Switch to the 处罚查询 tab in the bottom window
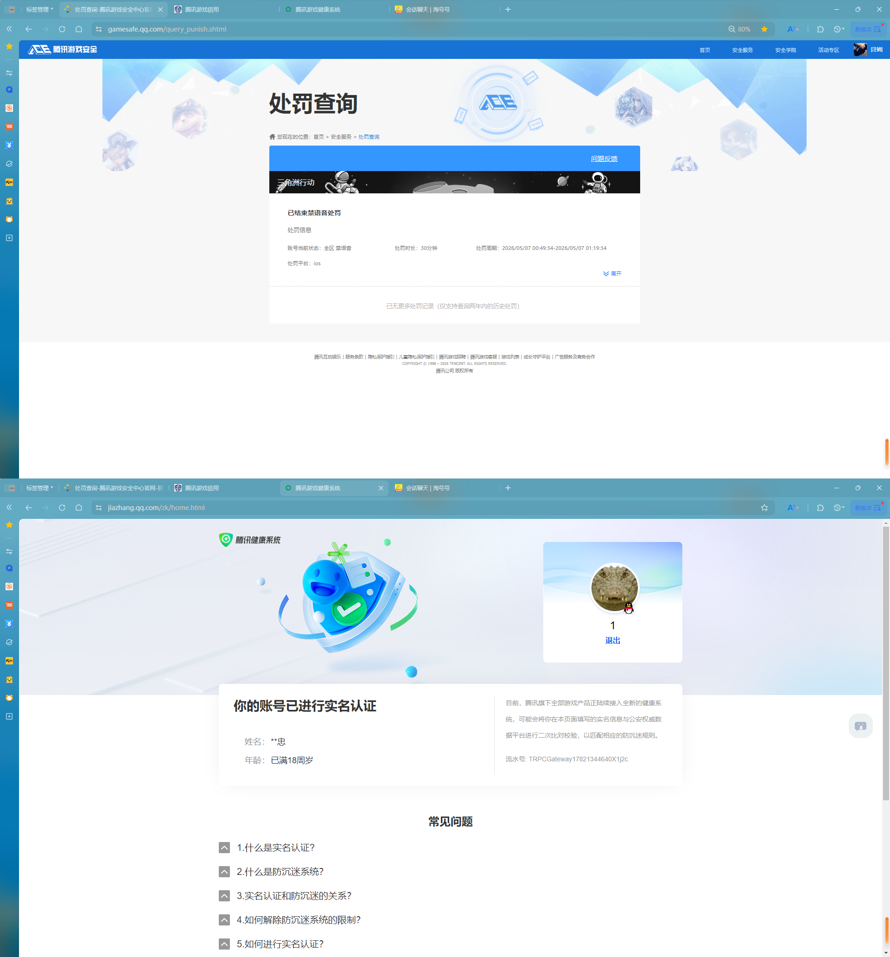The image size is (890, 957). coord(114,488)
